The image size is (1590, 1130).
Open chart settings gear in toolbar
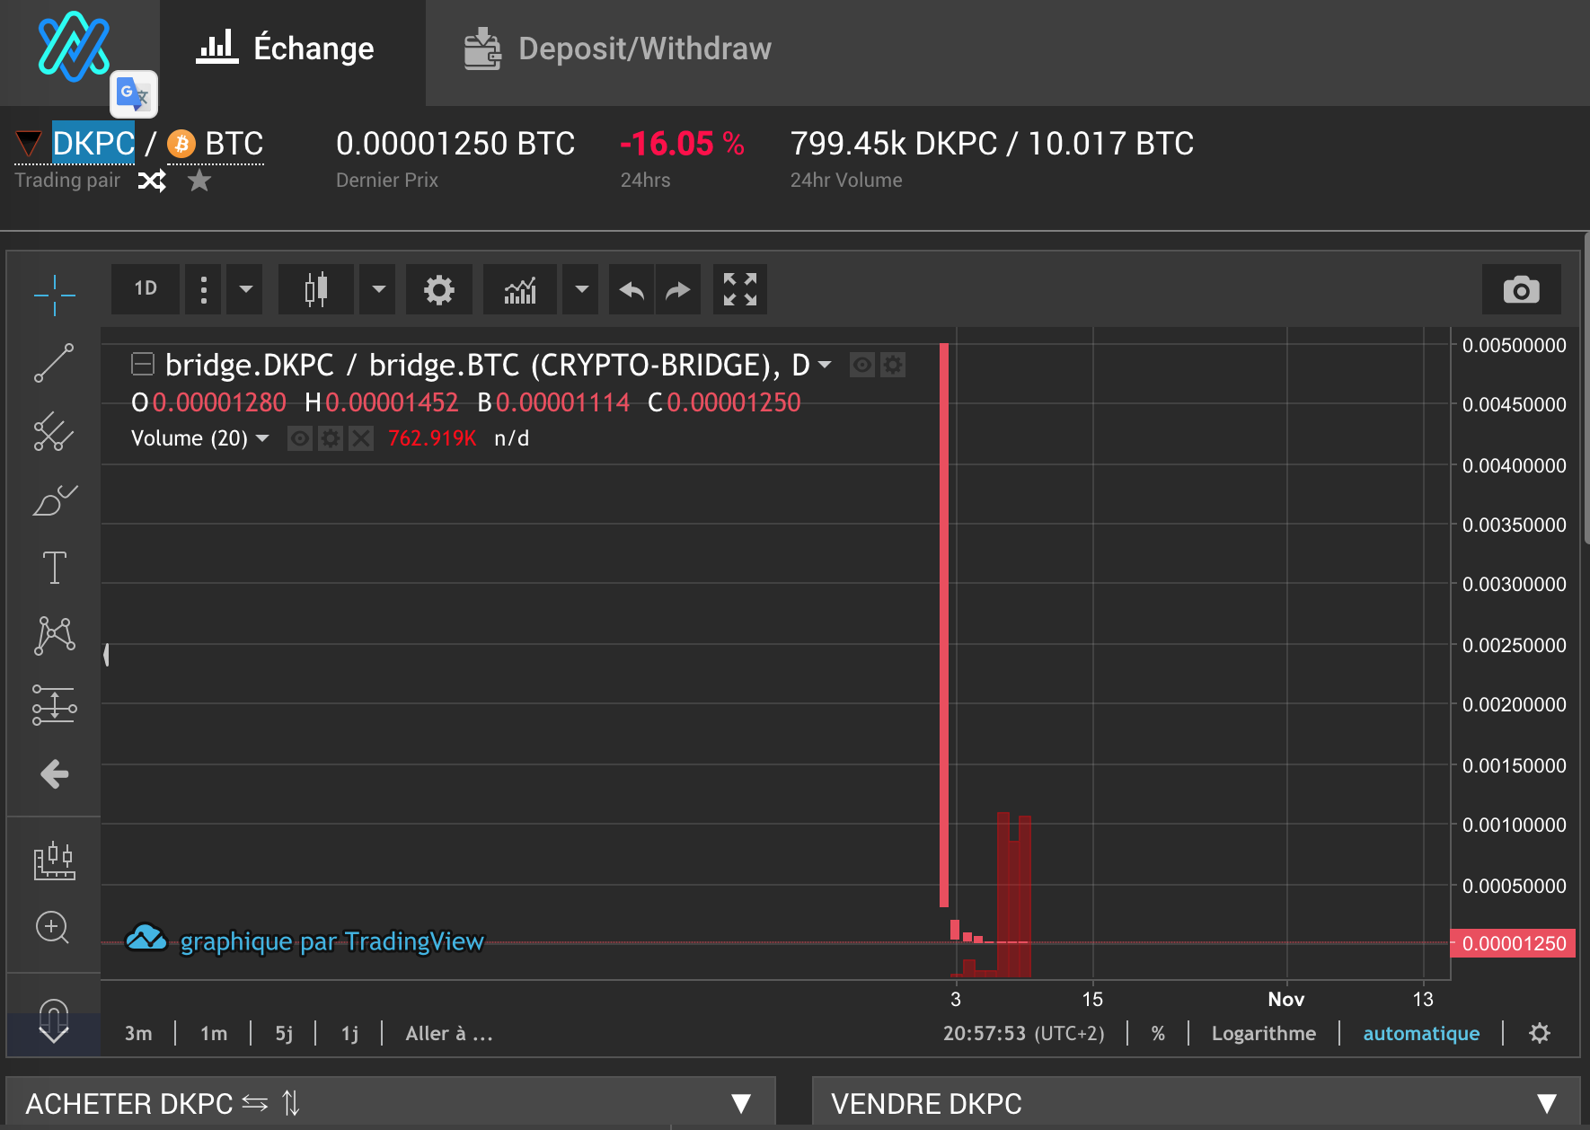[438, 290]
